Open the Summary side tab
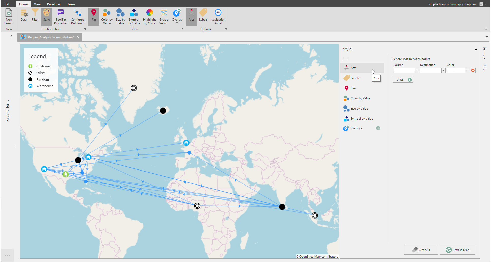The width and height of the screenshot is (491, 262). point(484,53)
